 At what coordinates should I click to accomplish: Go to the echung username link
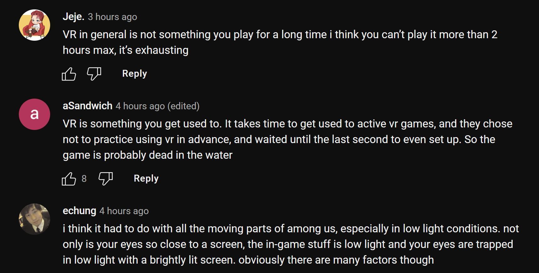pyautogui.click(x=79, y=211)
